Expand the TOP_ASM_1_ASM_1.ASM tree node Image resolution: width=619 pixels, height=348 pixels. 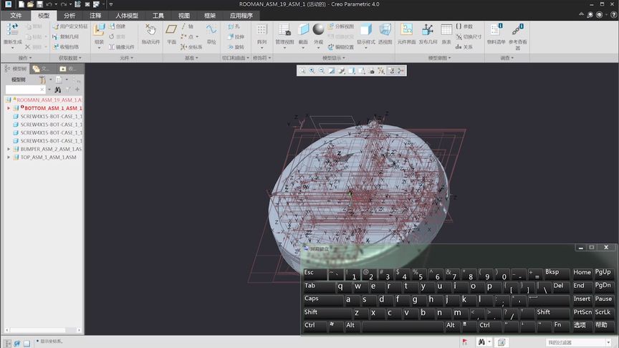(9, 157)
